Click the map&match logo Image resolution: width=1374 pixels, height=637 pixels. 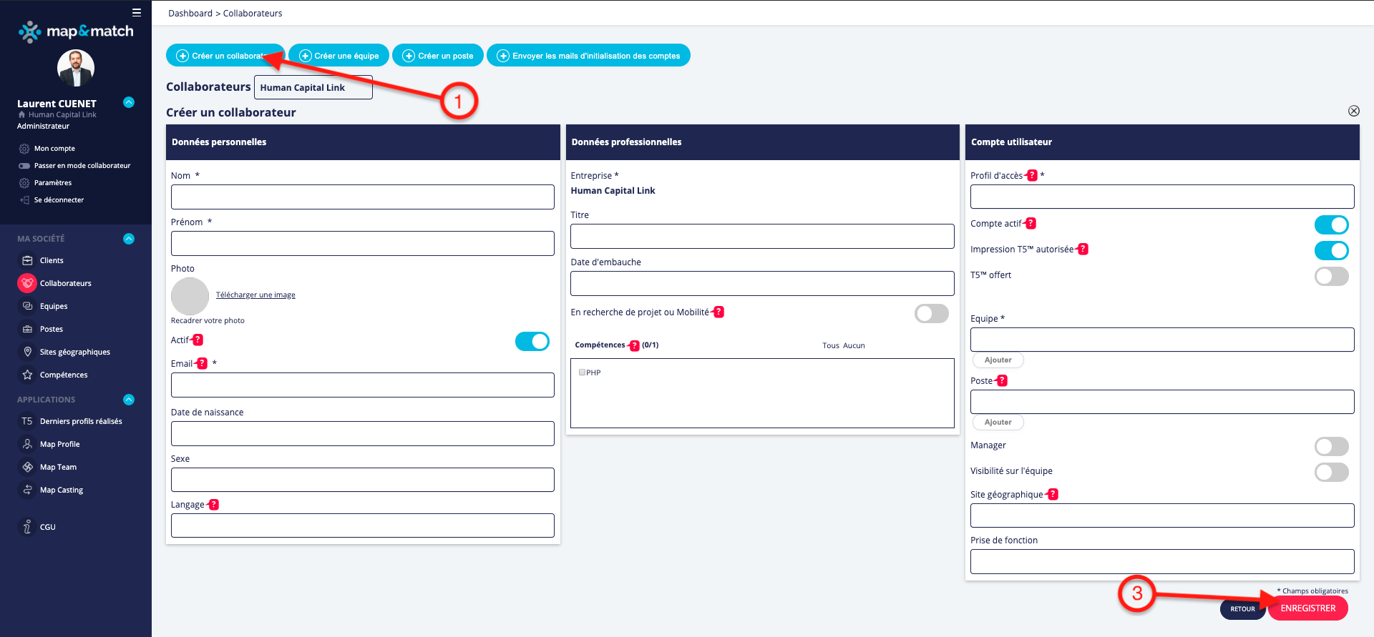pos(76,31)
